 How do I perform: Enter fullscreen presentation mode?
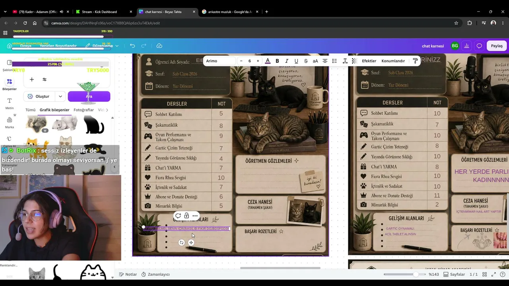pos(493,274)
